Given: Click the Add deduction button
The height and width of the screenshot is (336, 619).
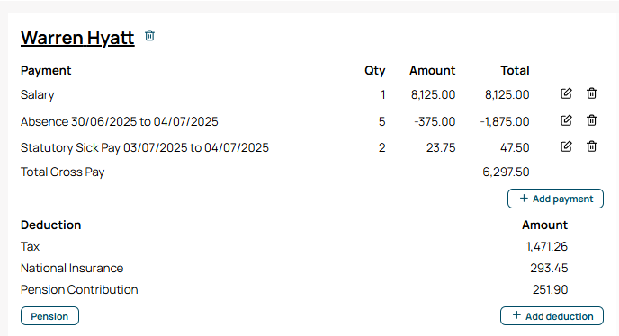Looking at the screenshot, I should point(552,316).
